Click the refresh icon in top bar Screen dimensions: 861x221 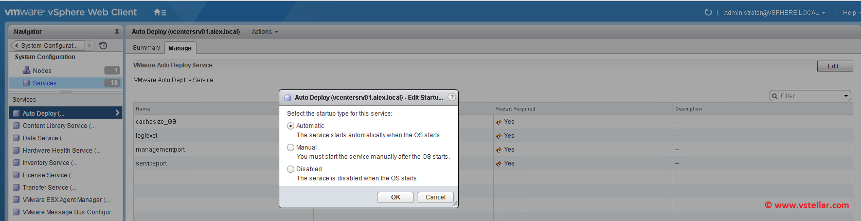click(708, 12)
